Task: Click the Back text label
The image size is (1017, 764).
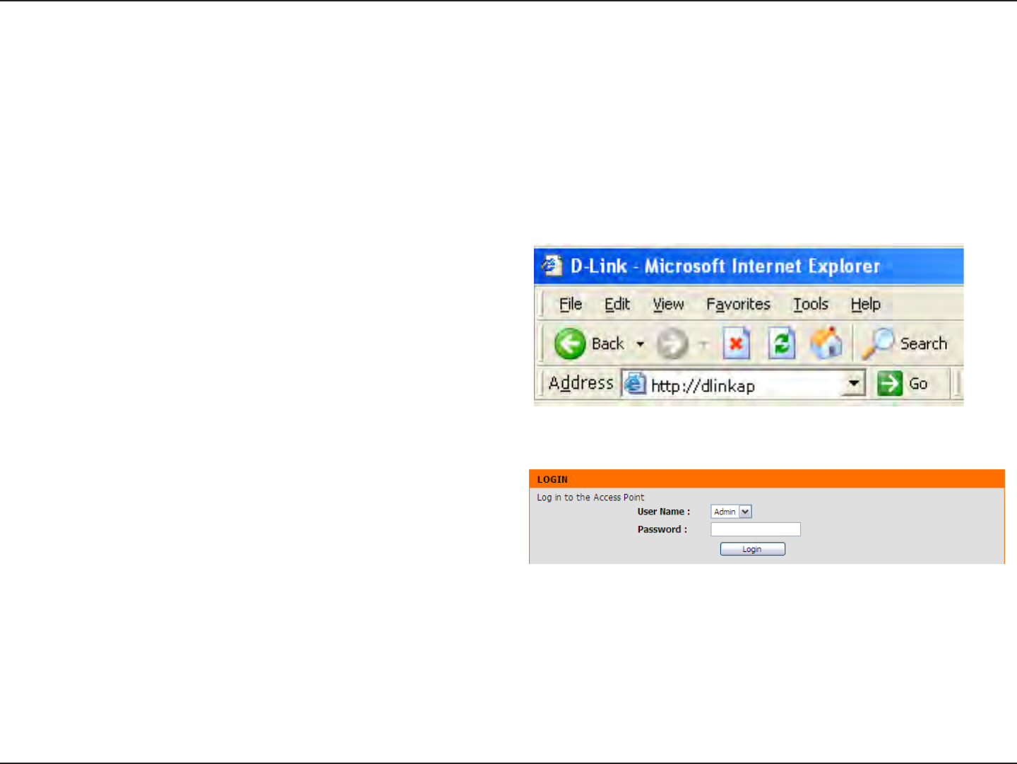Action: [x=607, y=344]
